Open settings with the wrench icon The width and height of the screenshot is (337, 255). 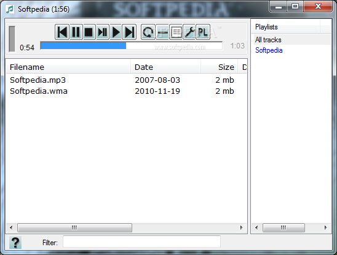pos(189,32)
